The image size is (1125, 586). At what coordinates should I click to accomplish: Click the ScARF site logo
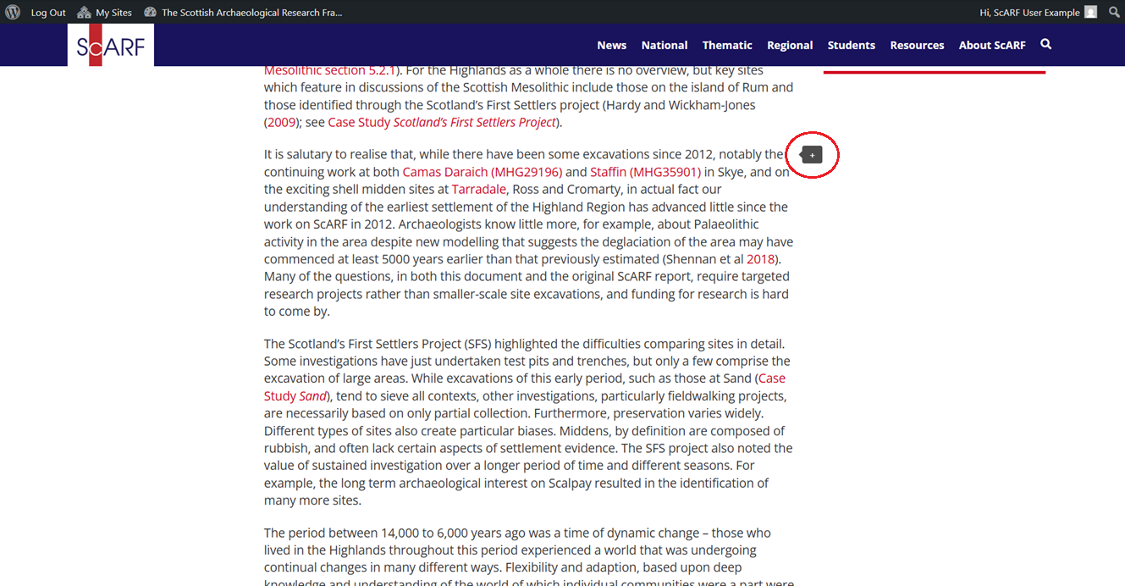pyautogui.click(x=110, y=44)
